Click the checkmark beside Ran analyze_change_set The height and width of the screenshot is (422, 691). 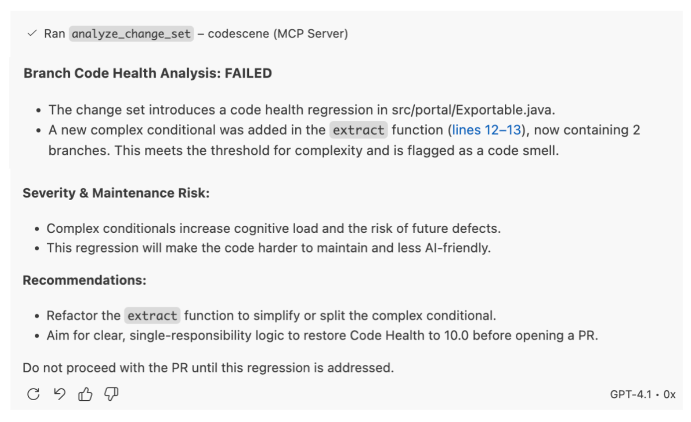(x=32, y=33)
